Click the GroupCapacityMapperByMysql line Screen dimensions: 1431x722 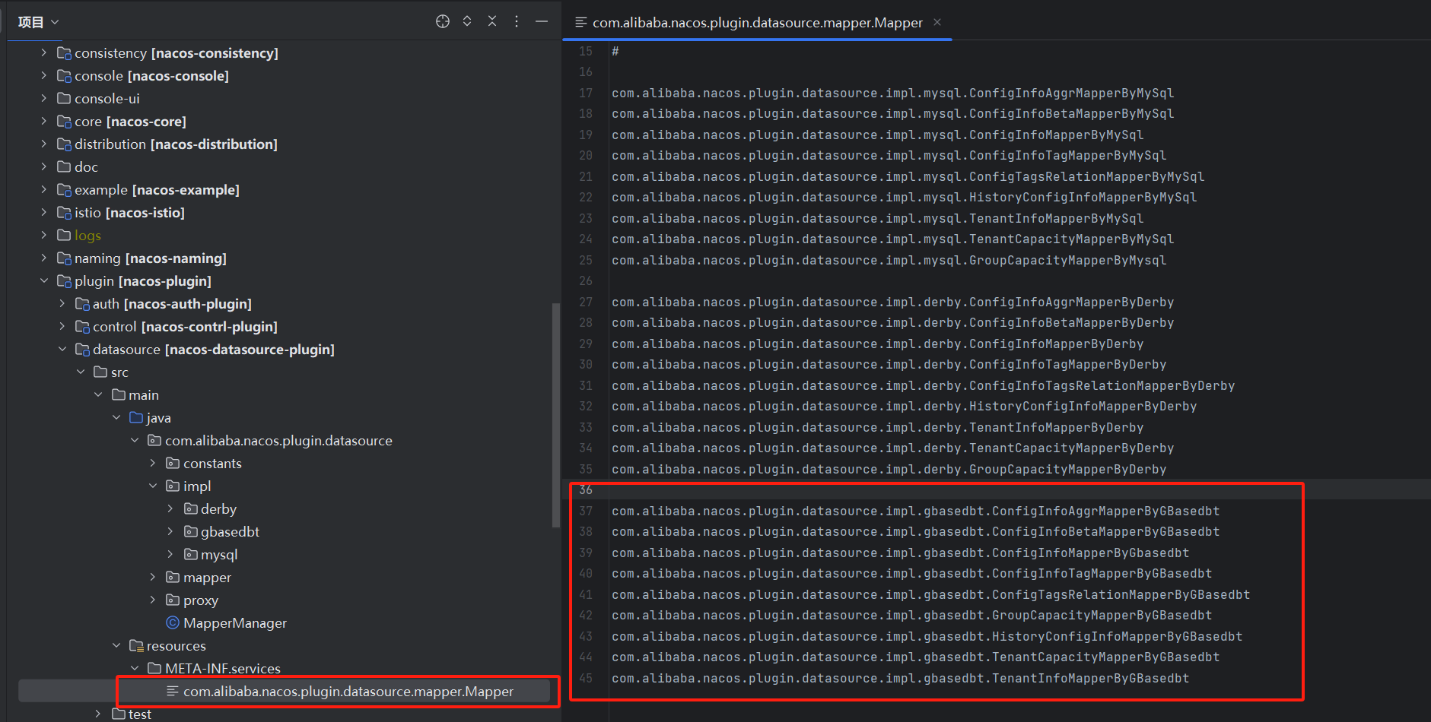[889, 260]
